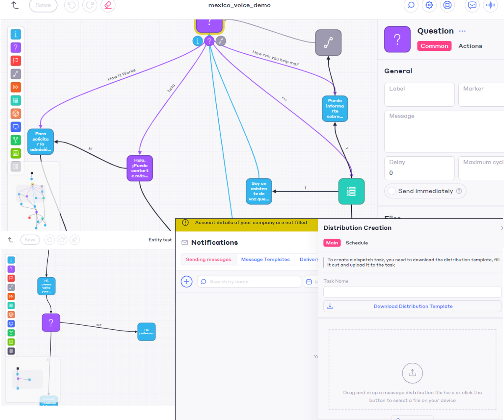Click the undo icon in Entity test toolbar
Viewport: 504px width, 420px height.
(50, 240)
